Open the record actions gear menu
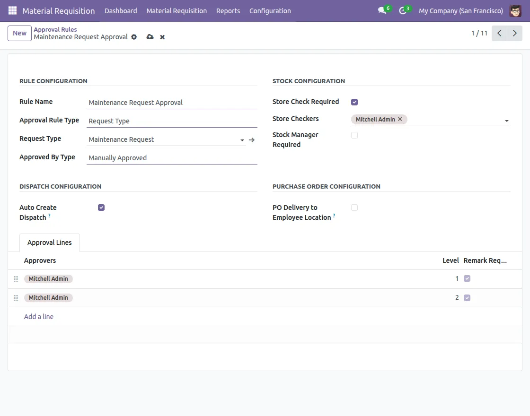 134,37
